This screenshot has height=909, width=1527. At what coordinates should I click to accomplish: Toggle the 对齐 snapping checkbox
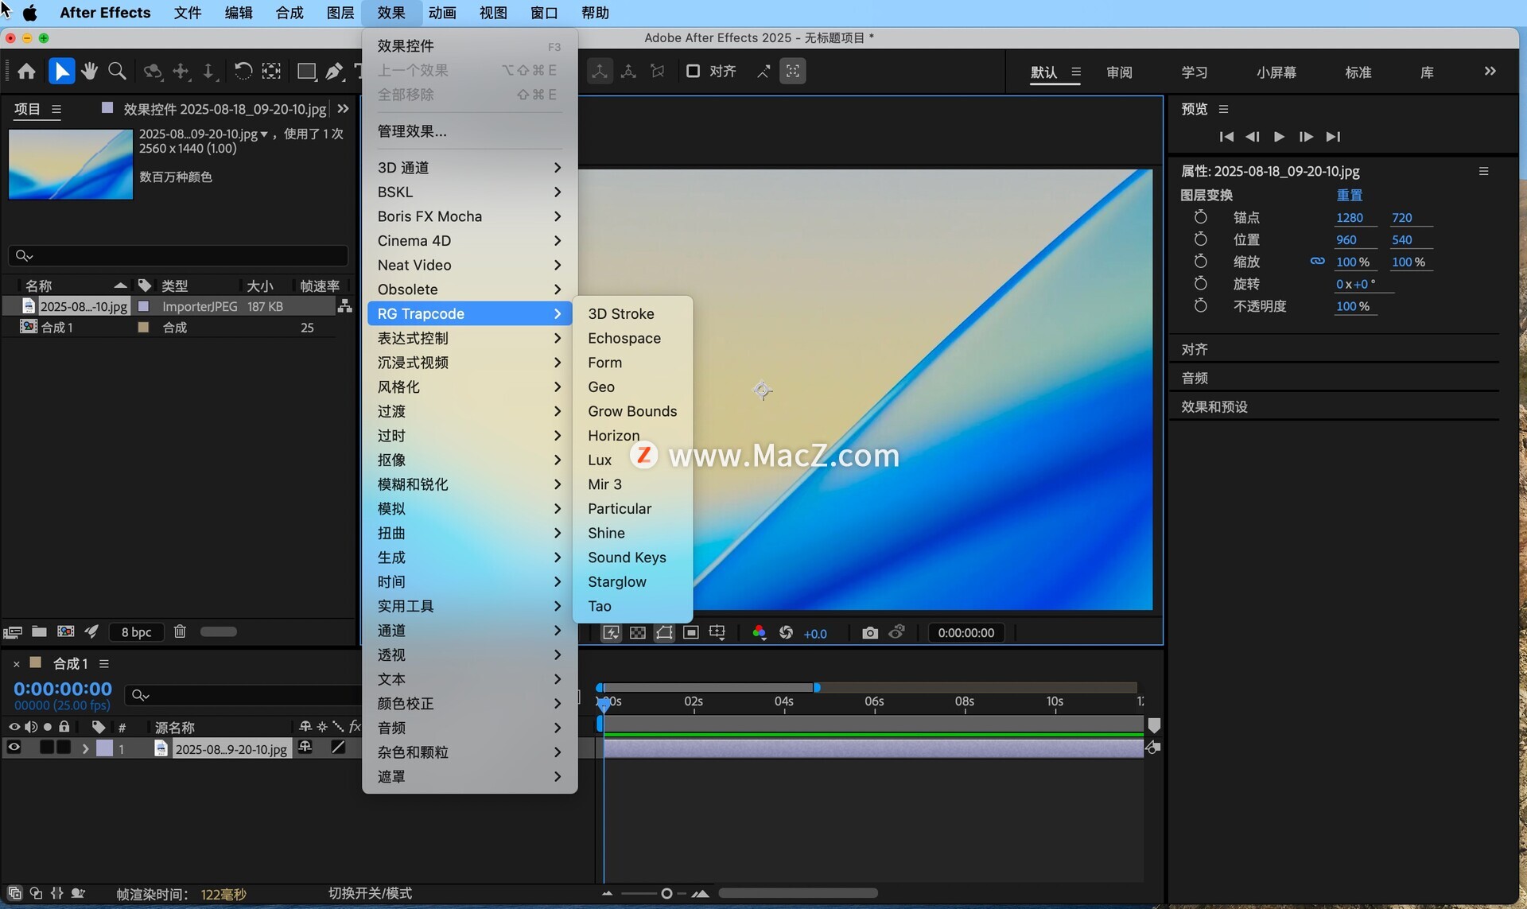pos(693,72)
